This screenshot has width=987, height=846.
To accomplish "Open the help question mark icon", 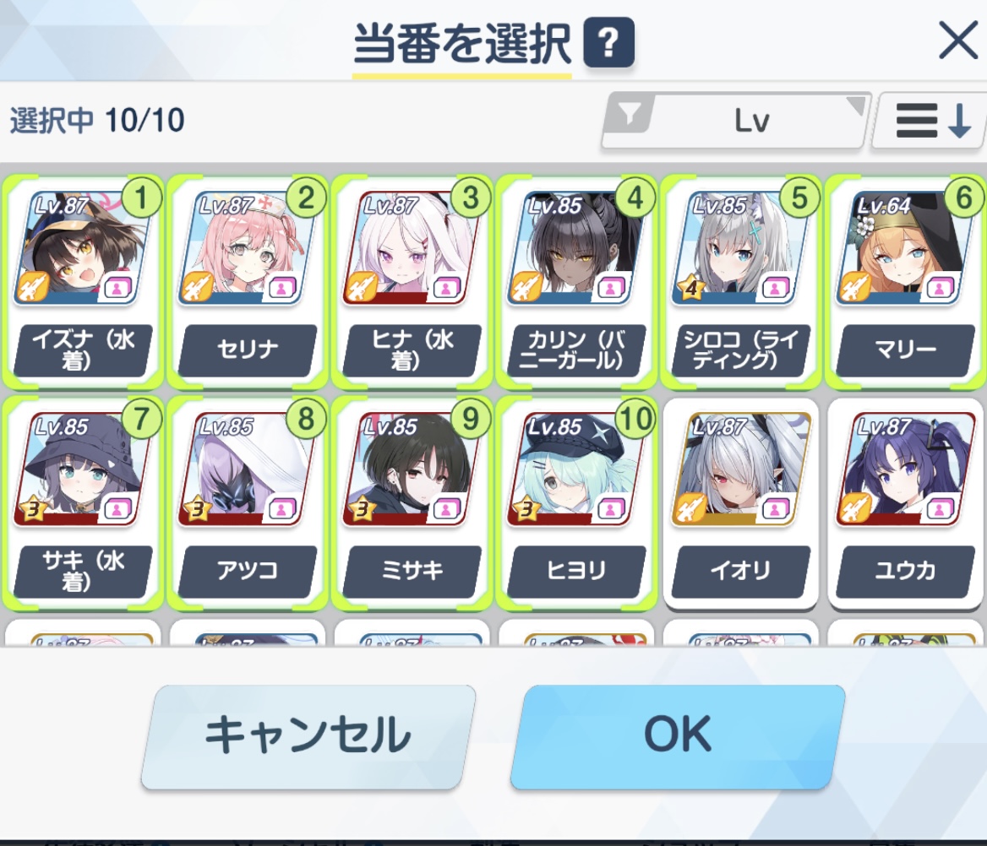I will [x=608, y=43].
